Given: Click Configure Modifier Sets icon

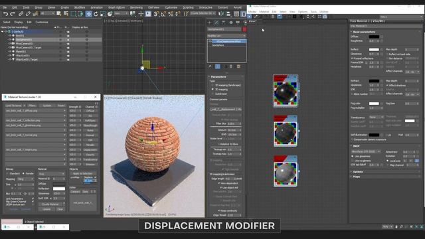Looking at the screenshot, I should 238,66.
